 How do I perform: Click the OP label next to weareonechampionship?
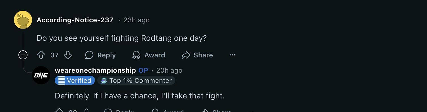pos(143,70)
